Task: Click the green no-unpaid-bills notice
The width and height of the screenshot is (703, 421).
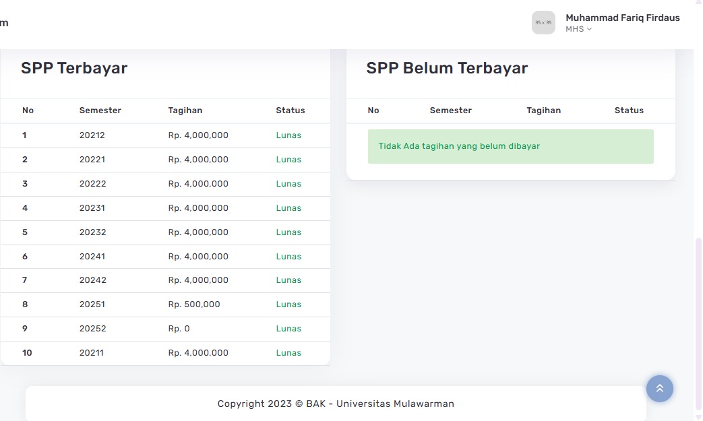Action: (x=510, y=146)
